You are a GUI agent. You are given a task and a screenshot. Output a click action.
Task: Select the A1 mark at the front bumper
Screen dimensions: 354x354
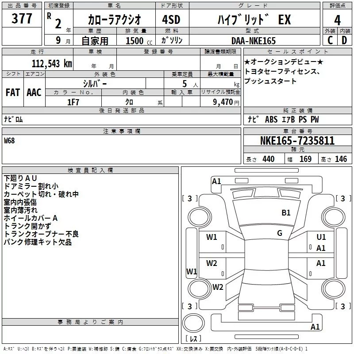coord(216,181)
